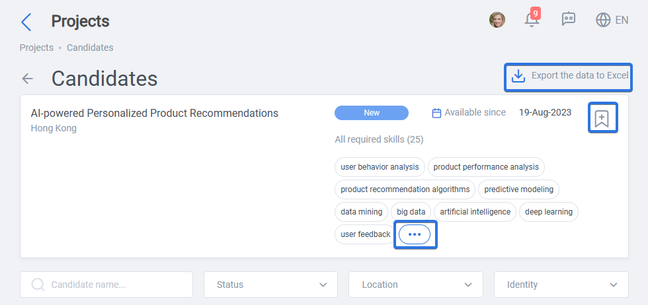Show more skills with the ellipsis button
648x305 pixels.
pyautogui.click(x=415, y=234)
